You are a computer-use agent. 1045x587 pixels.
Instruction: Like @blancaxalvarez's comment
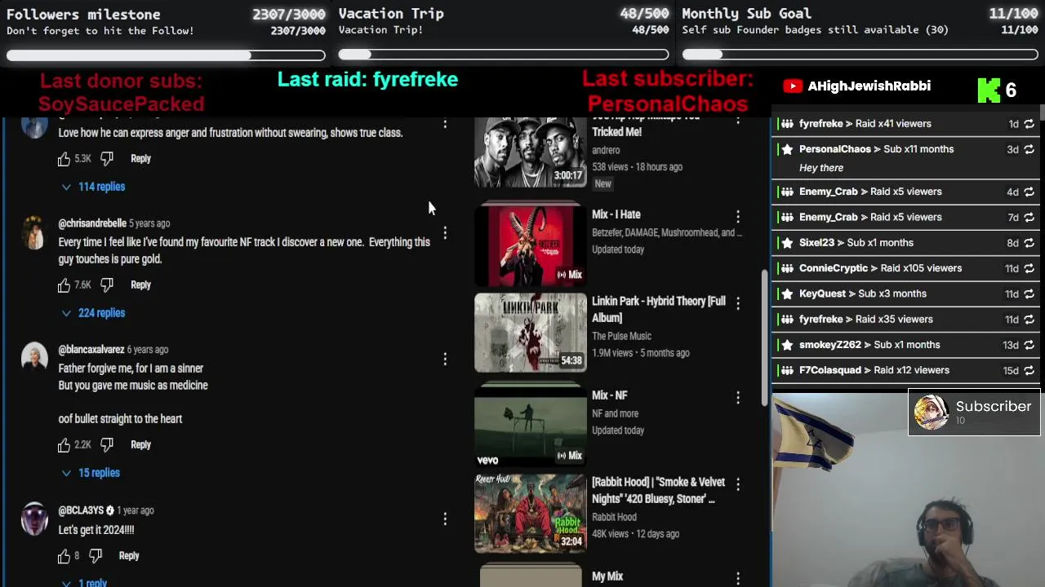click(64, 445)
